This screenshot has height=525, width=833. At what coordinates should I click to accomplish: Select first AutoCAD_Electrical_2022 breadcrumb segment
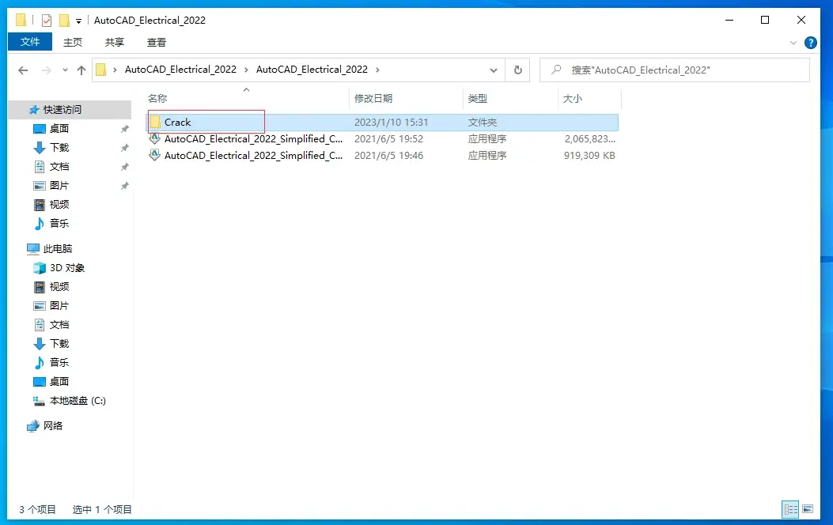pyautogui.click(x=180, y=70)
